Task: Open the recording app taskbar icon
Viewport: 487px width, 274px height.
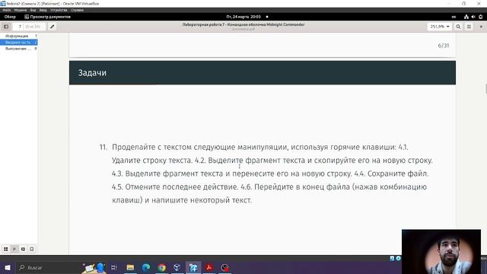Action: click(224, 267)
